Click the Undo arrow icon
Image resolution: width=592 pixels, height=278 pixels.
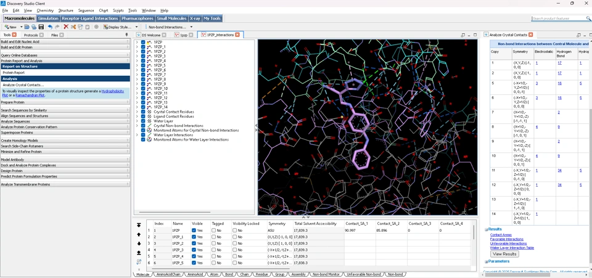(50, 27)
